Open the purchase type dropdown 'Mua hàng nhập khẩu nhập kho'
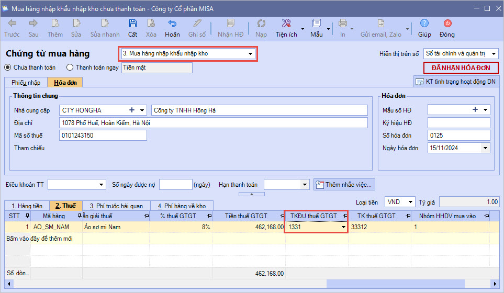Viewport: 504px width, 293px height. (250, 54)
